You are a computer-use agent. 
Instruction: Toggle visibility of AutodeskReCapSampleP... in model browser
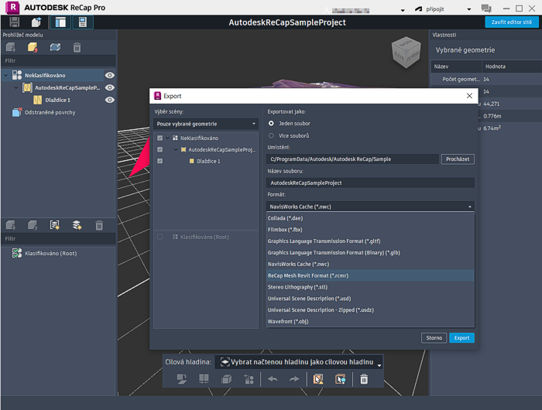click(110, 87)
